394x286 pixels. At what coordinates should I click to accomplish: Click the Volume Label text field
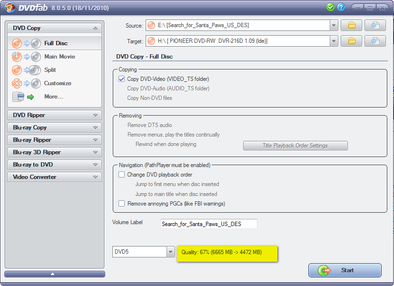point(208,224)
